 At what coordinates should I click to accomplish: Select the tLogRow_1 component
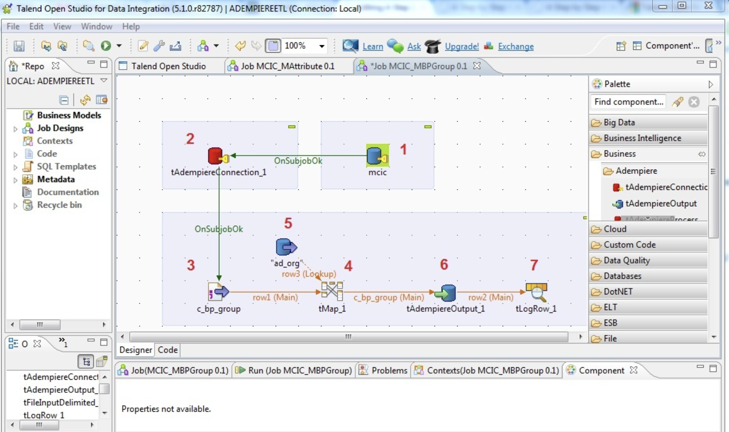tap(536, 292)
